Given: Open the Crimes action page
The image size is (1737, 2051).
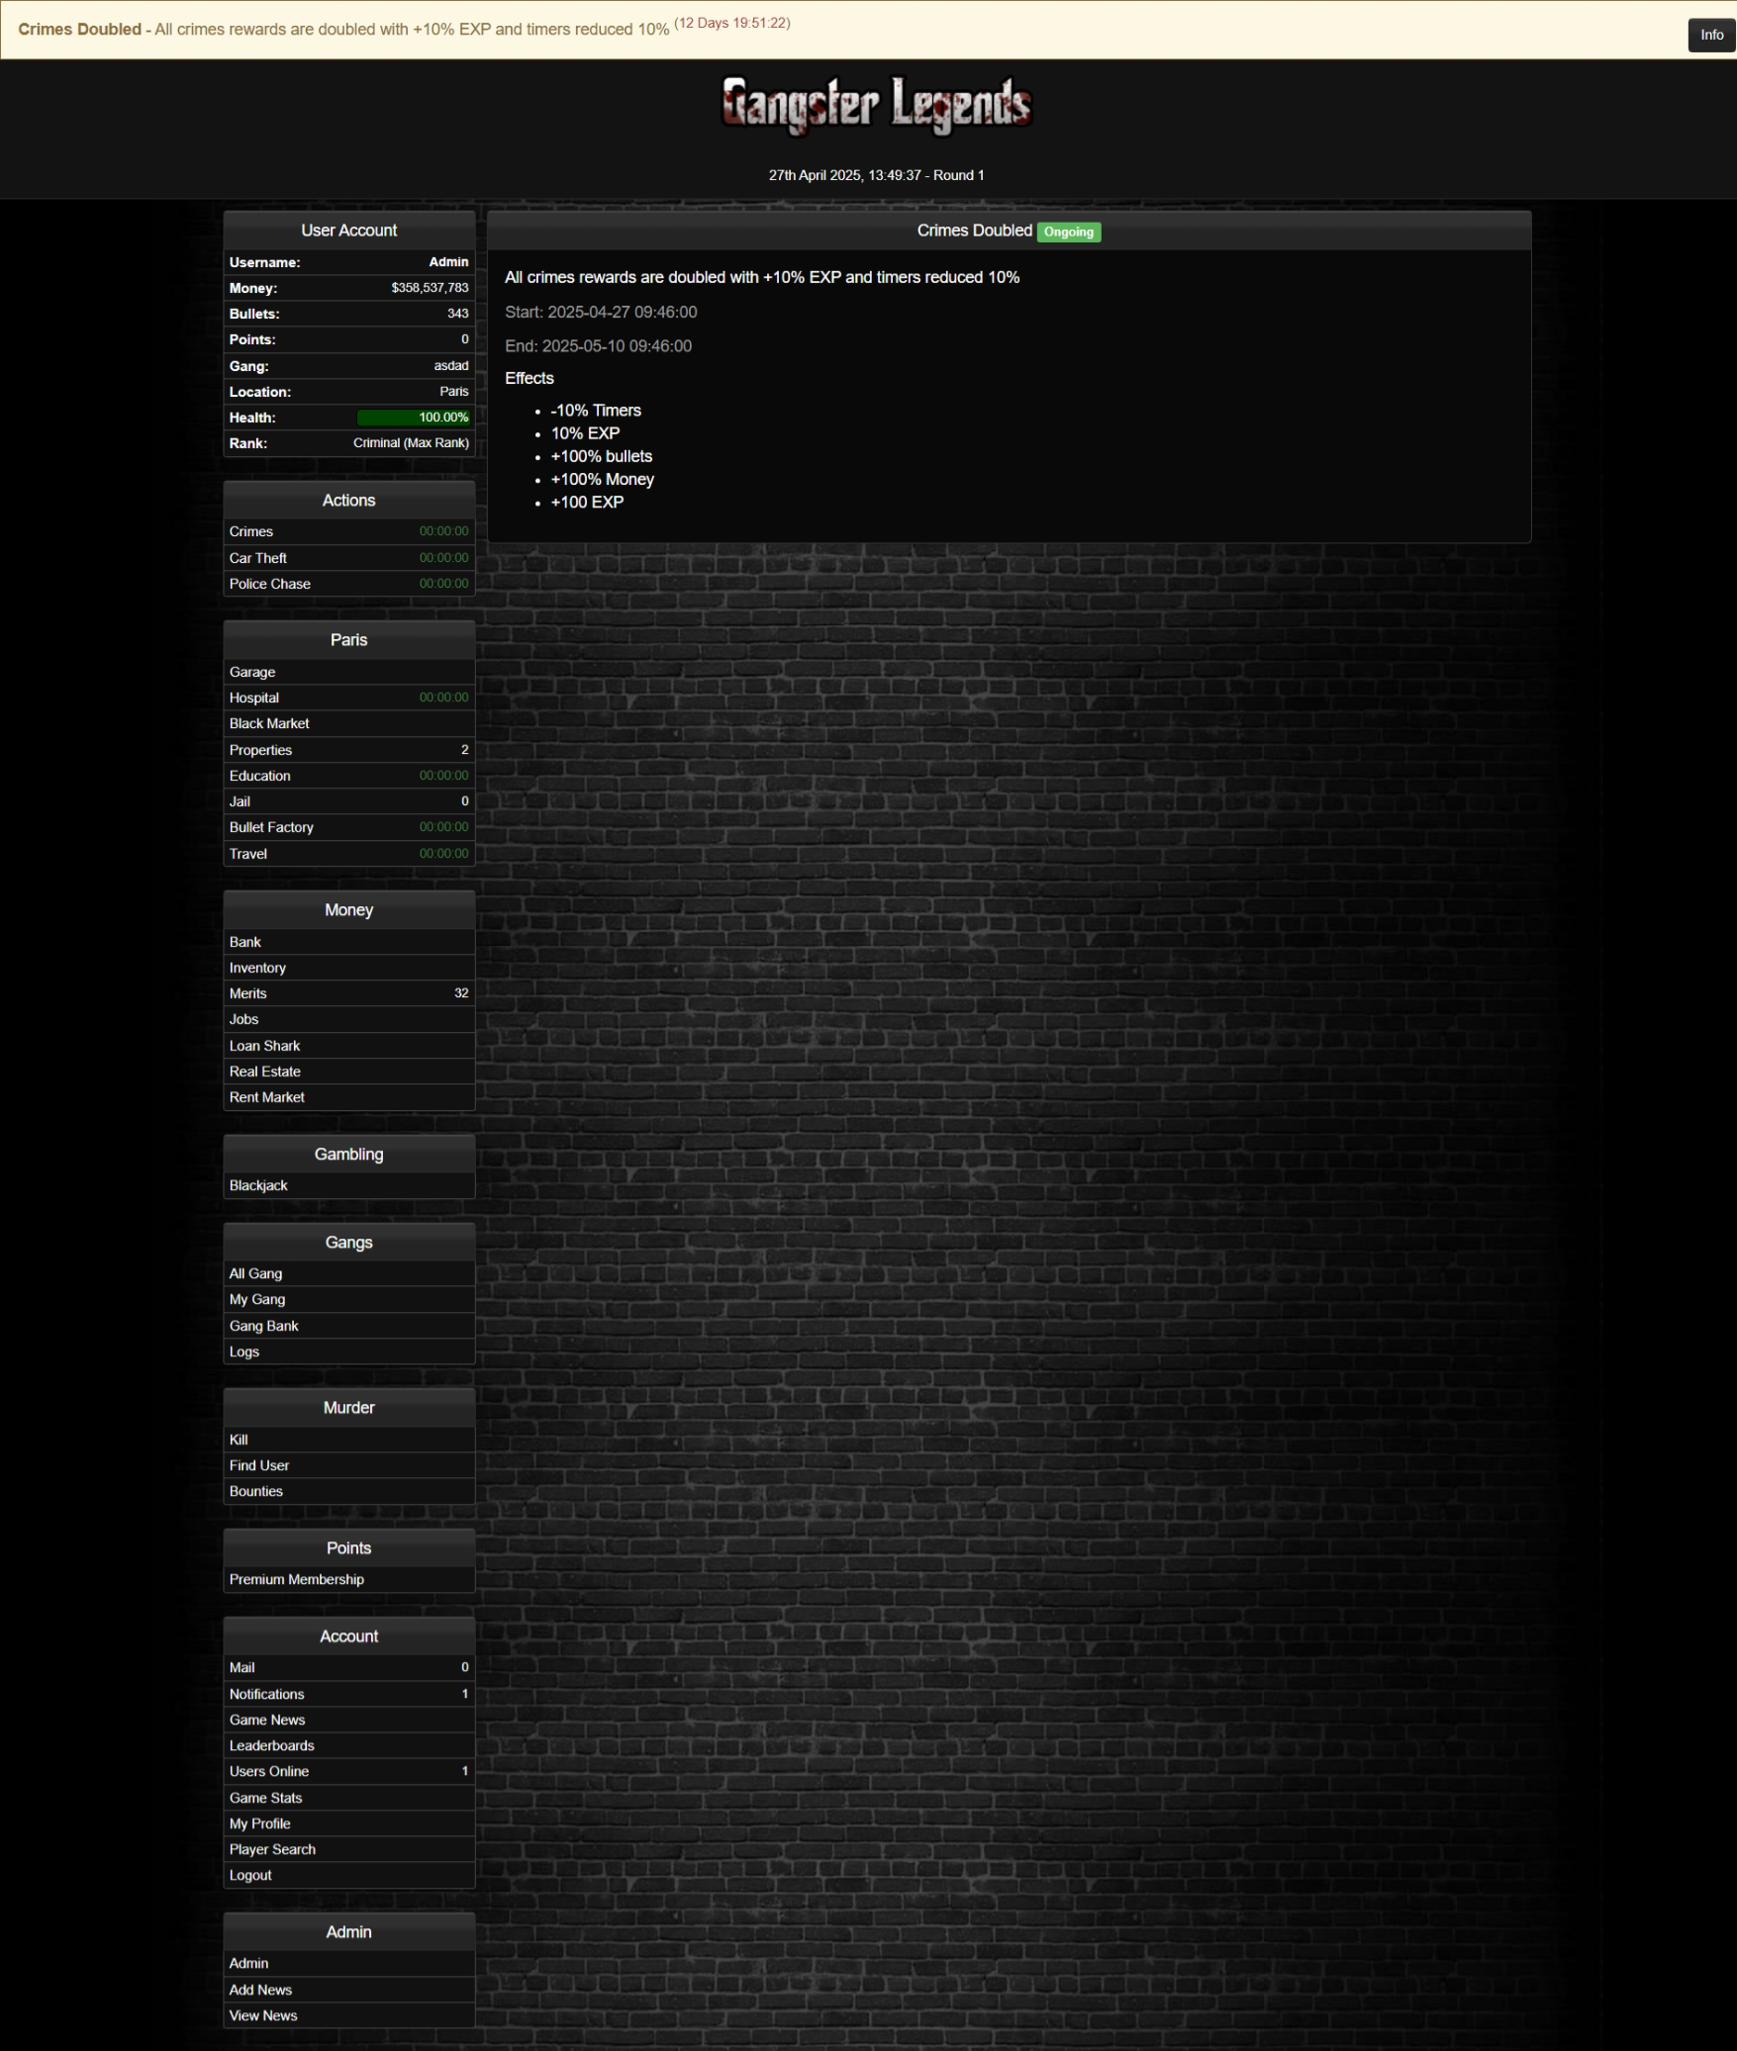Looking at the screenshot, I should pos(251,531).
